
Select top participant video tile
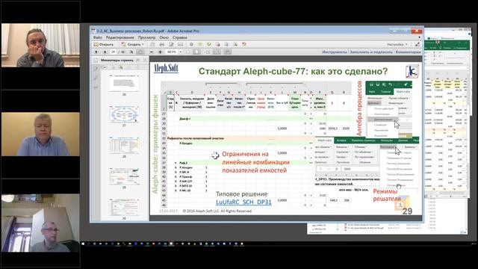40,45
